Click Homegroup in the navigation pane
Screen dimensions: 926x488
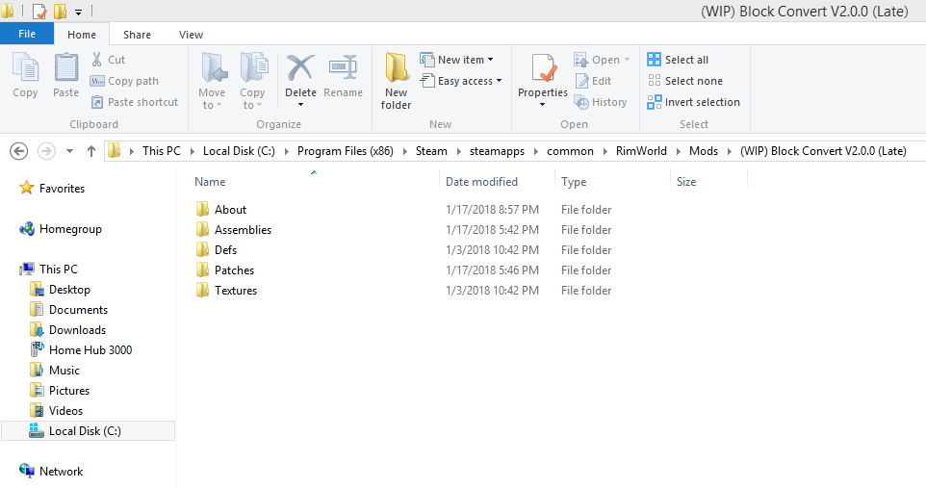[x=70, y=229]
